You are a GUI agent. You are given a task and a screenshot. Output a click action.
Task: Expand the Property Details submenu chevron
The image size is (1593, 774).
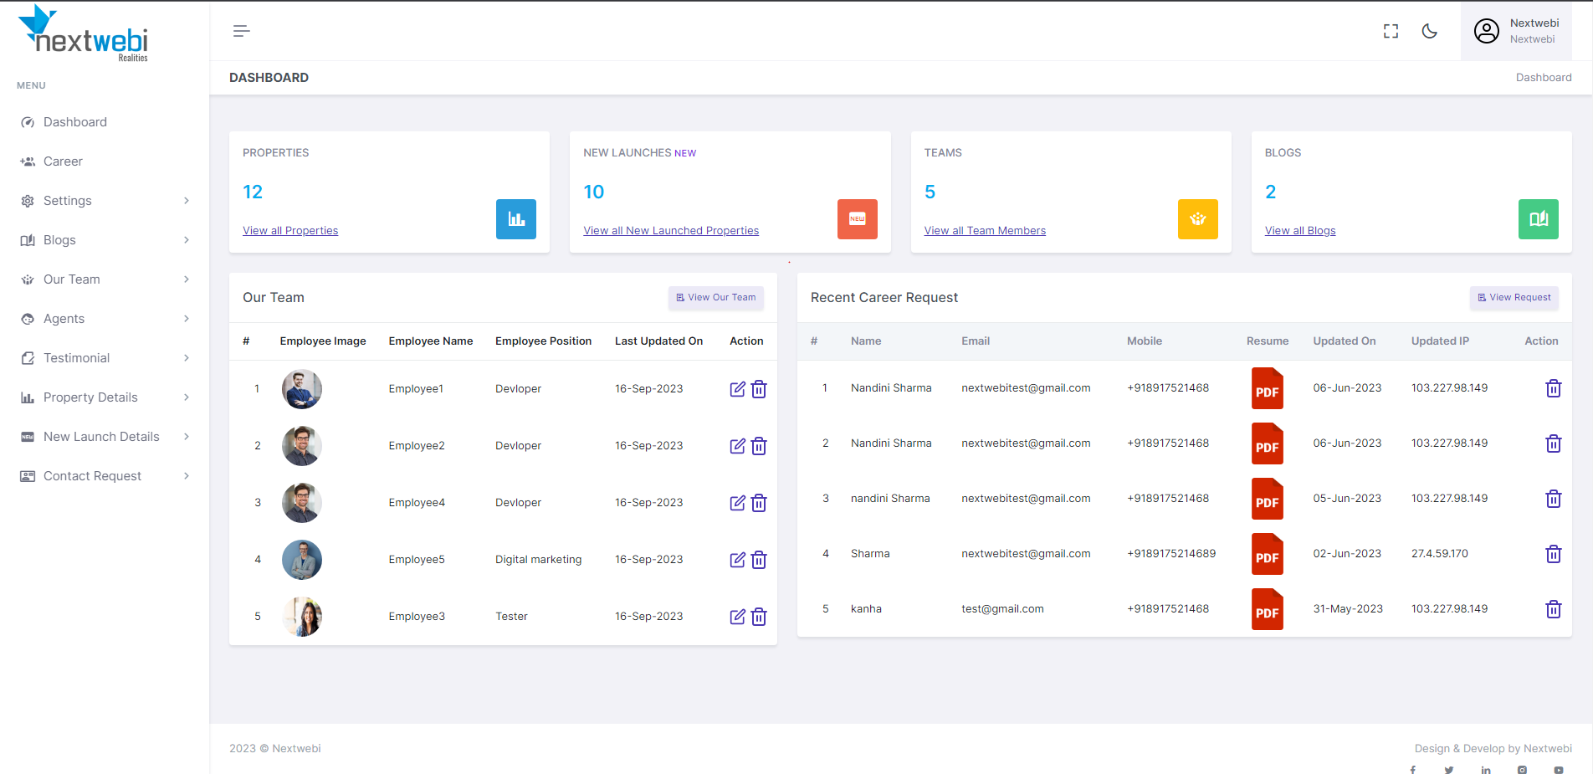click(x=187, y=397)
